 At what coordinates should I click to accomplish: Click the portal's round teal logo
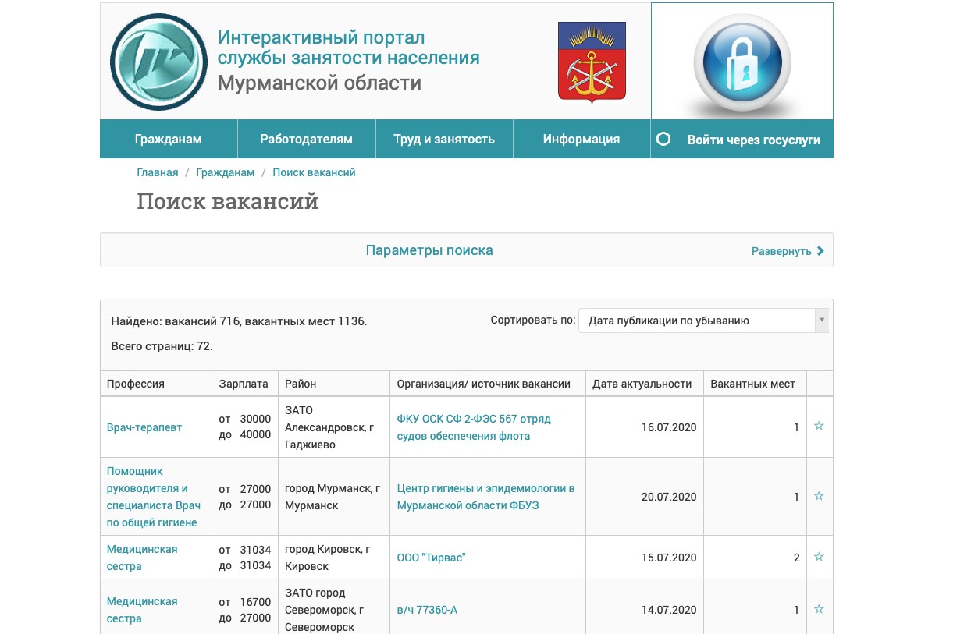(x=158, y=61)
